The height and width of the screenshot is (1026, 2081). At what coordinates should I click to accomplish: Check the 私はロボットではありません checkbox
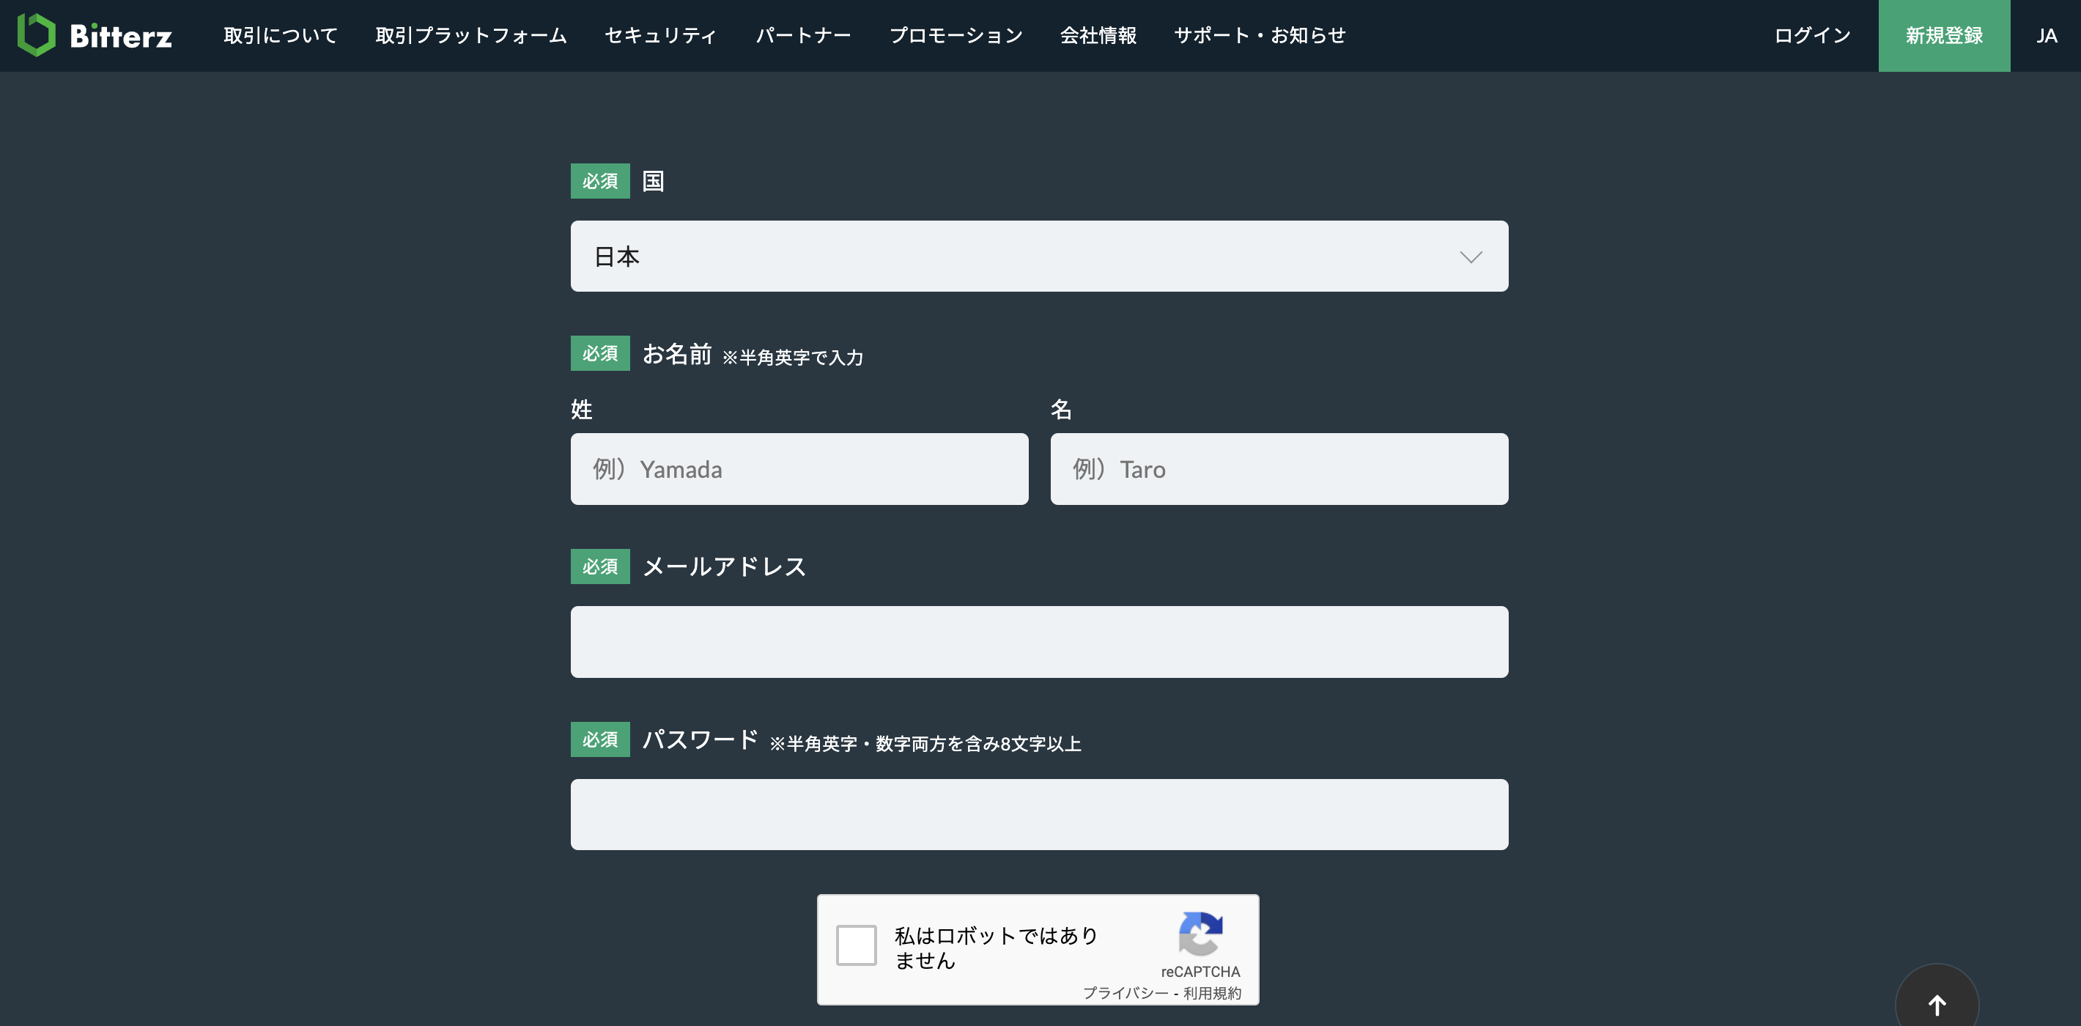pos(858,945)
